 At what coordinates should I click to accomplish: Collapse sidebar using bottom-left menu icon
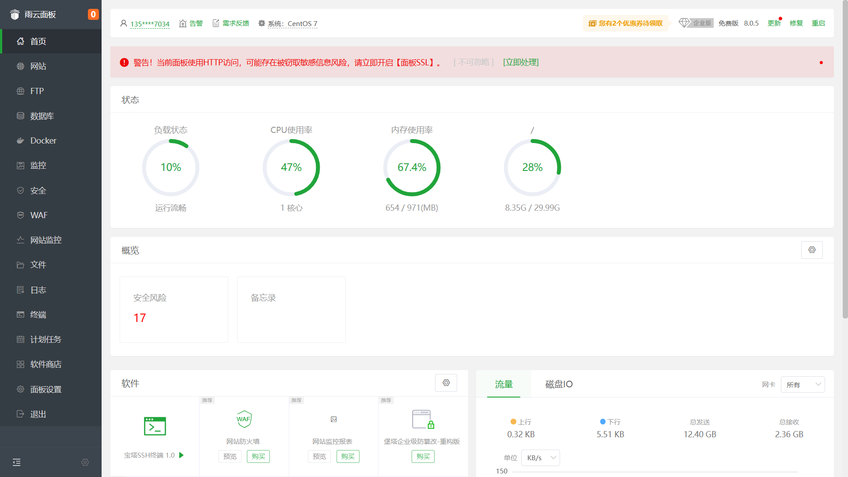tap(17, 462)
